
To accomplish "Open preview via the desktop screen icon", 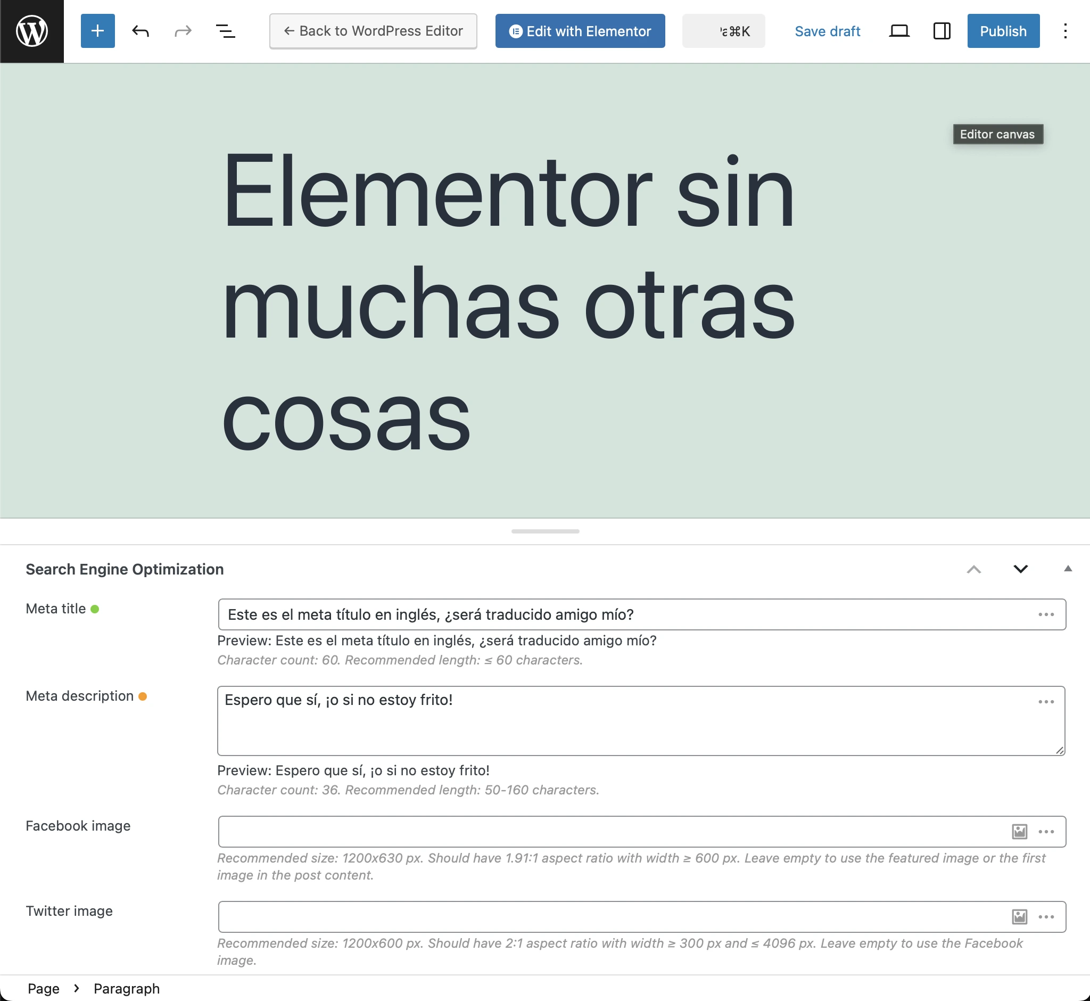I will [x=899, y=31].
